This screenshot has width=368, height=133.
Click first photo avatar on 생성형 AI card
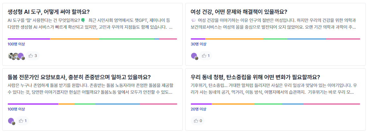pos(10,56)
